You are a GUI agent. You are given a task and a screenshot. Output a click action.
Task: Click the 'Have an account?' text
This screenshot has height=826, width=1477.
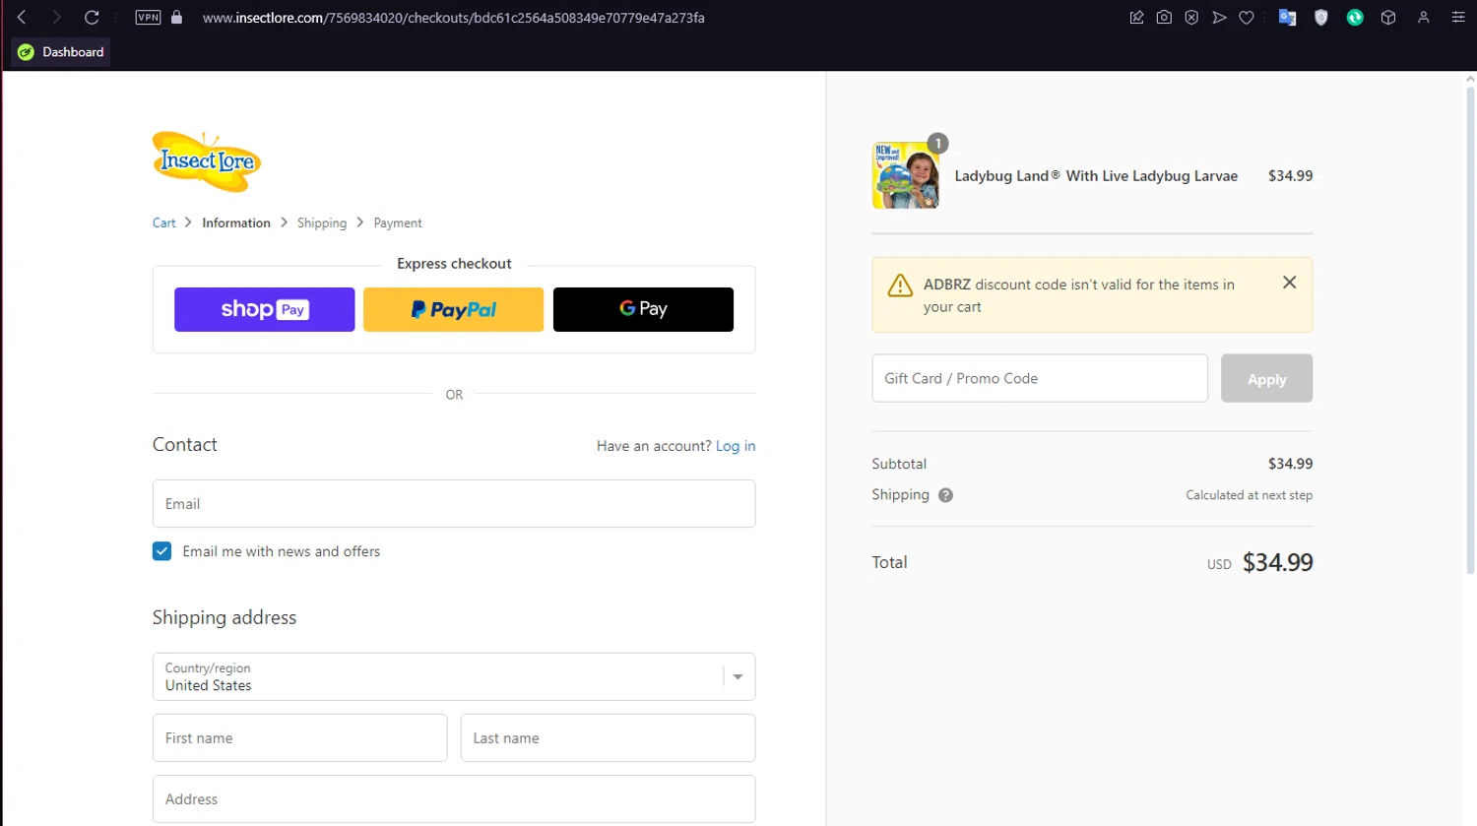[654, 446]
